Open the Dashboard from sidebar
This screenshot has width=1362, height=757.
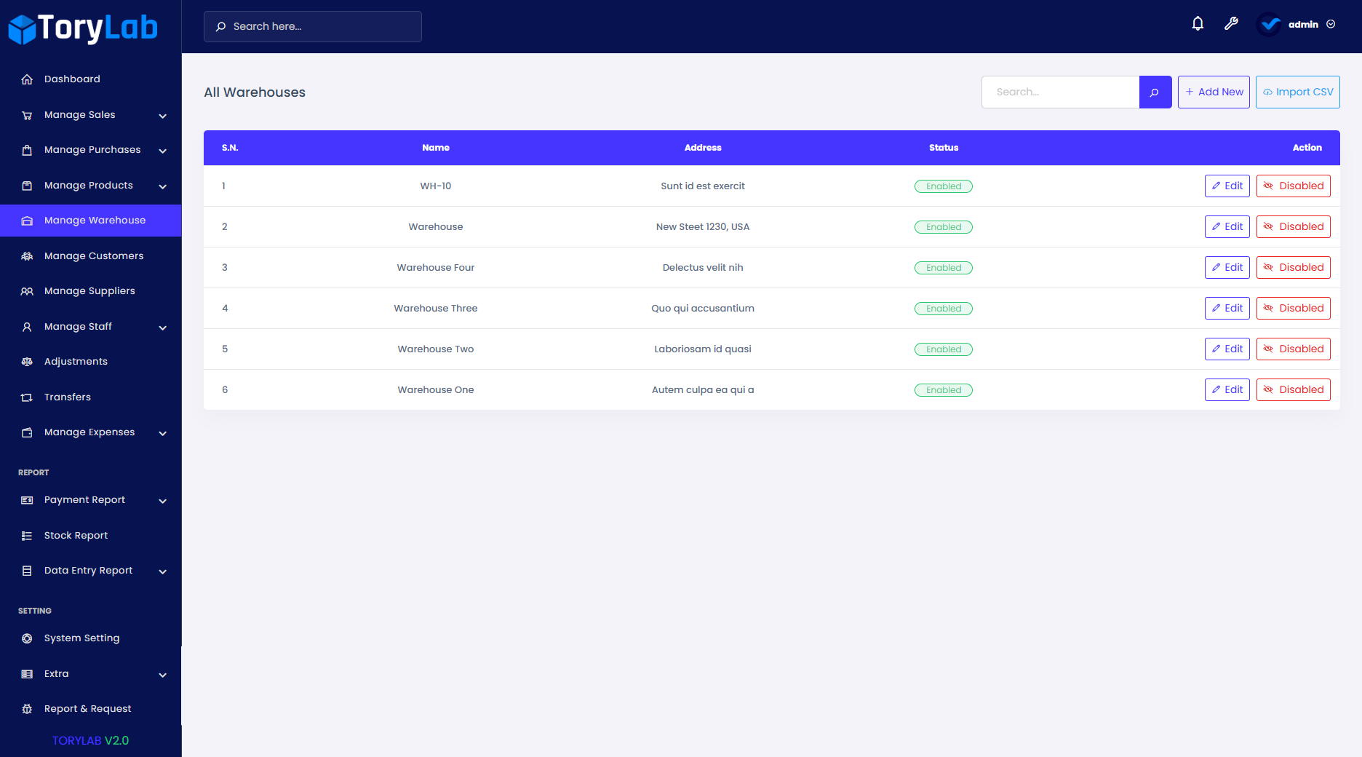pyautogui.click(x=72, y=79)
